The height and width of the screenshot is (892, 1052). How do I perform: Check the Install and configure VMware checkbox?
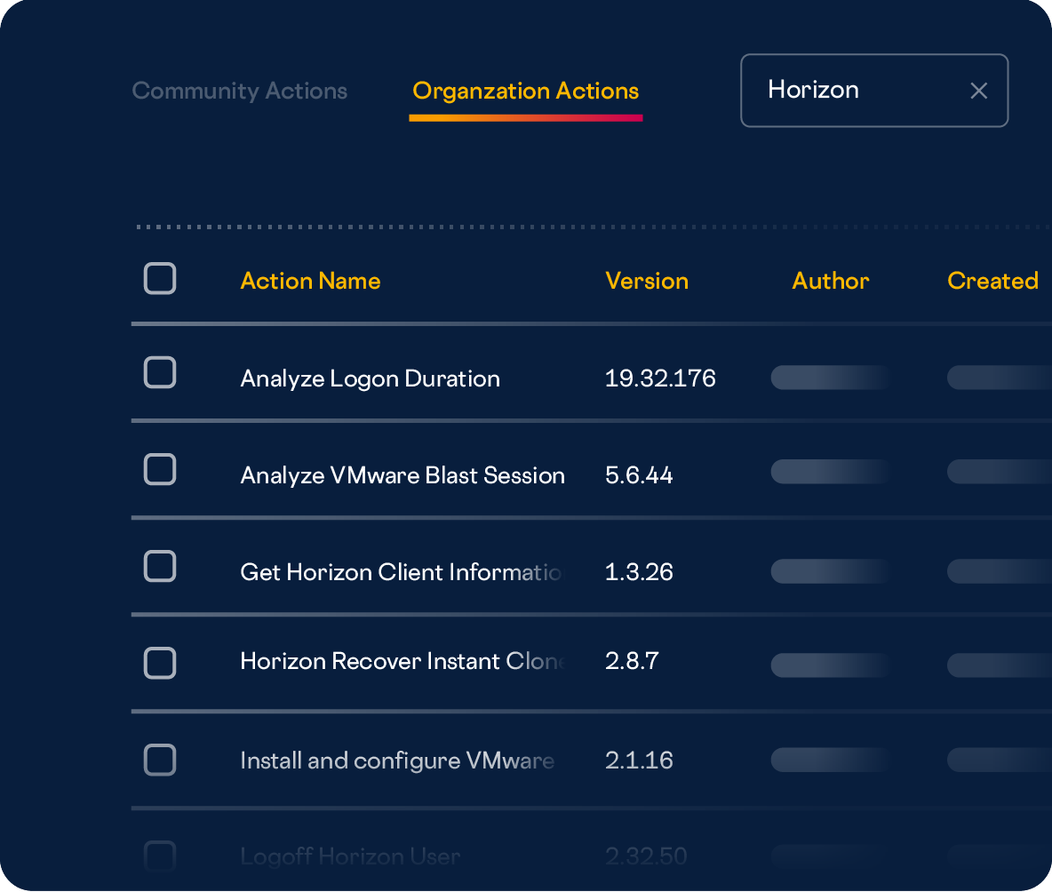tap(160, 760)
